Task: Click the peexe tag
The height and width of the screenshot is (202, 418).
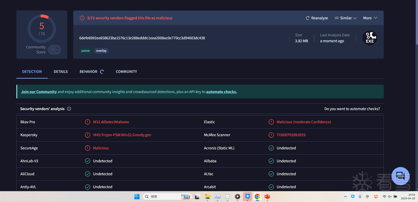Action: coord(86,51)
